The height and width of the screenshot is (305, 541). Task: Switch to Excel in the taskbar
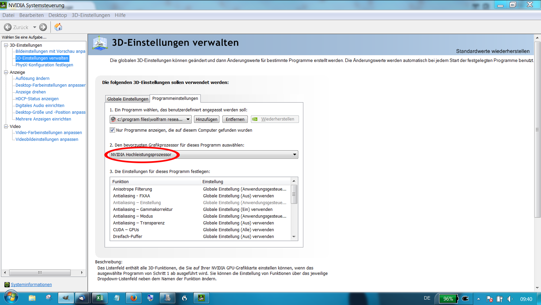click(100, 298)
